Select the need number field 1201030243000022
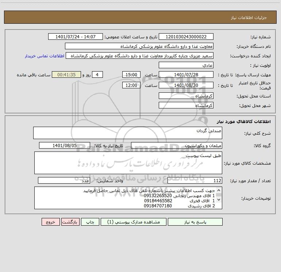Image resolution: width=281 pixels, height=272 pixels. 186,37
